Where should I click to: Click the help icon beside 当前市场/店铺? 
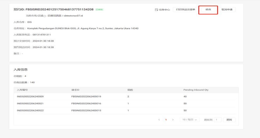pos(45,16)
